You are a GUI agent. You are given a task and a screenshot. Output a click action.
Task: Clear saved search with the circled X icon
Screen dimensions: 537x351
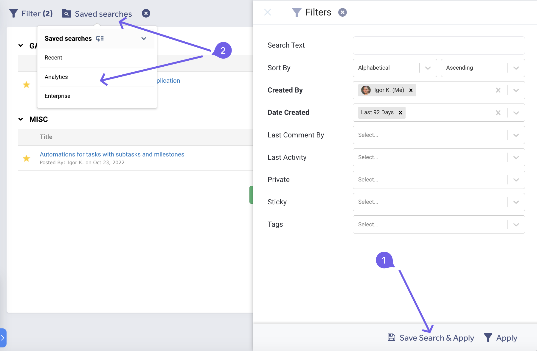tap(146, 13)
